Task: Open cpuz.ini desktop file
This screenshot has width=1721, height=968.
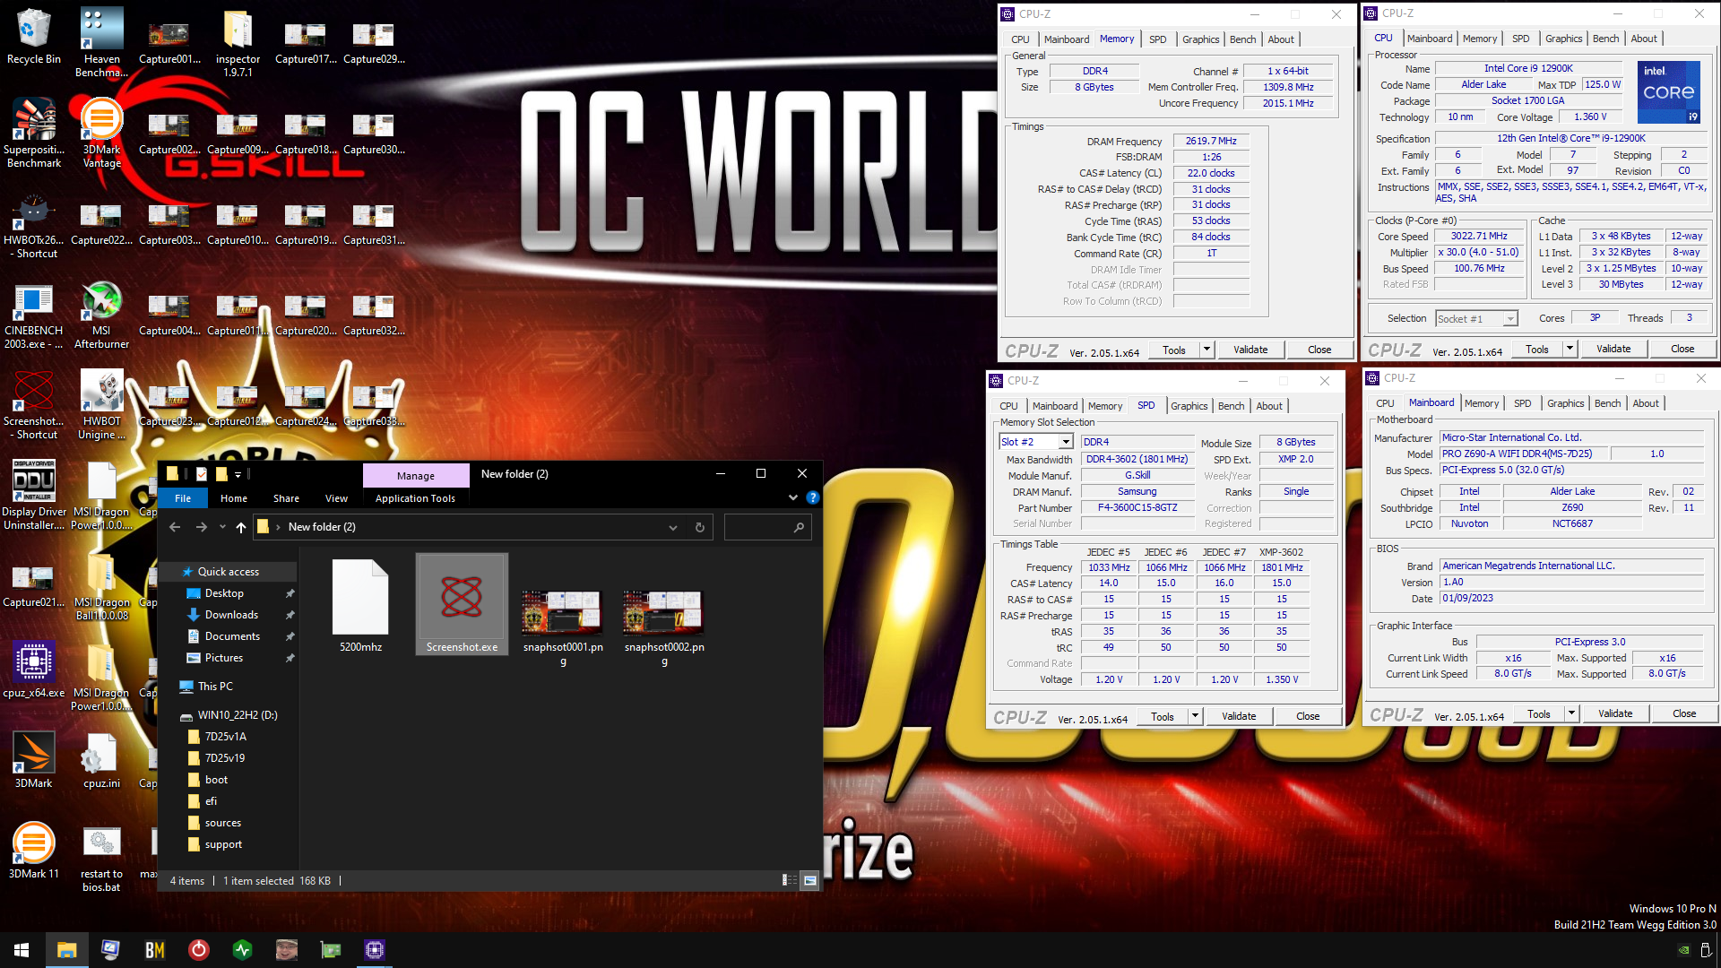Action: 101,759
